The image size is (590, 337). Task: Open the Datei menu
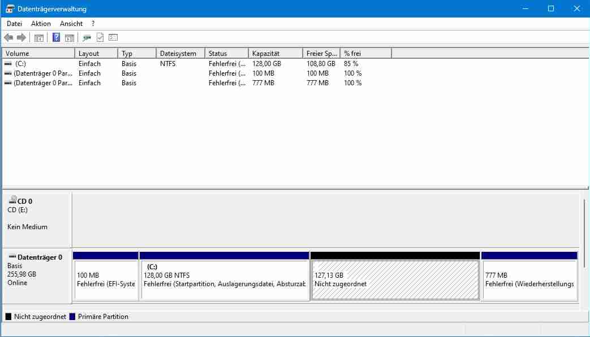pyautogui.click(x=14, y=24)
